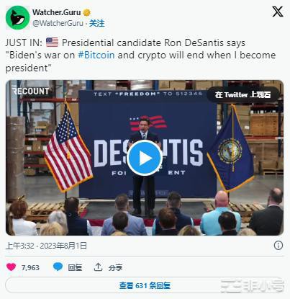
Task: Follow the account via 关注 link
Action: pos(97,23)
